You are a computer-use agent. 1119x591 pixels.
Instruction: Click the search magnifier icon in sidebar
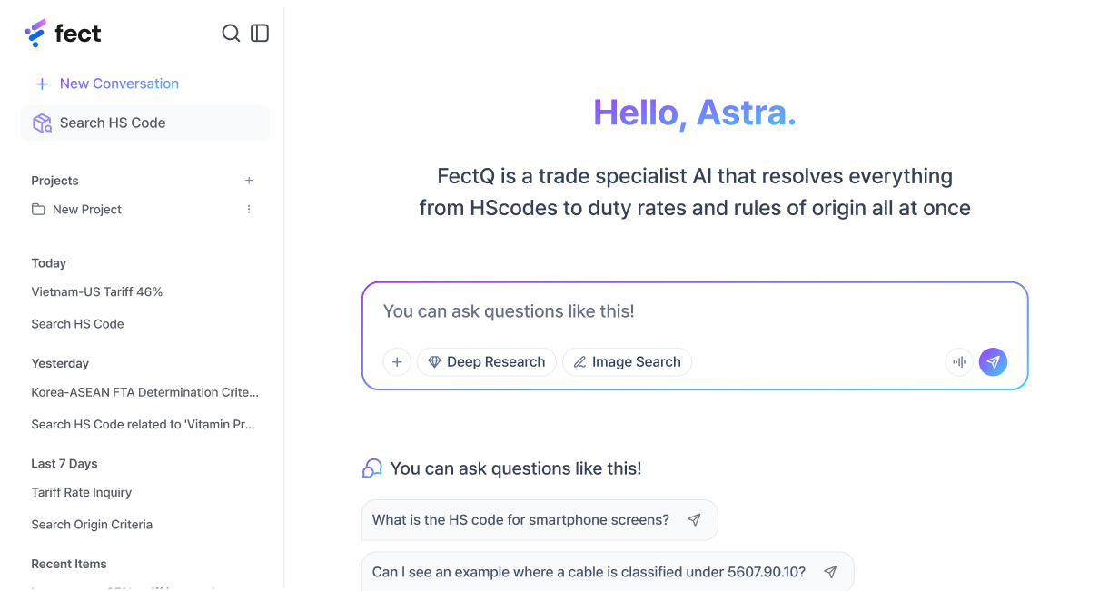(x=231, y=34)
